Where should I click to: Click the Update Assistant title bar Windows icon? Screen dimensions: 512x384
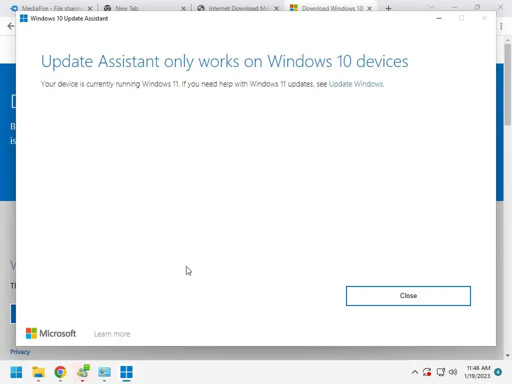point(23,18)
